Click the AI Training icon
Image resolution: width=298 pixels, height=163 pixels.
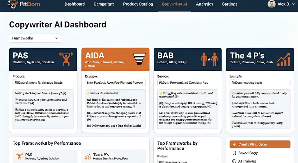pos(234,161)
